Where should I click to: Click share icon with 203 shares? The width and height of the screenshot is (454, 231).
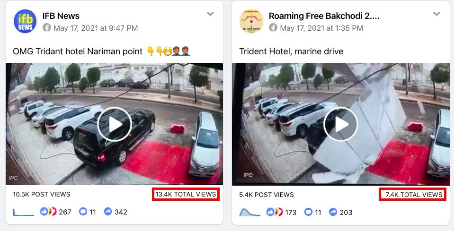click(x=333, y=212)
